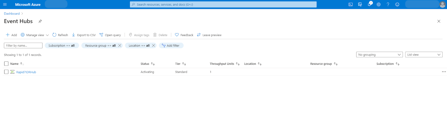This screenshot has width=447, height=124.
Task: Sort by Location column
Action: [x=253, y=64]
